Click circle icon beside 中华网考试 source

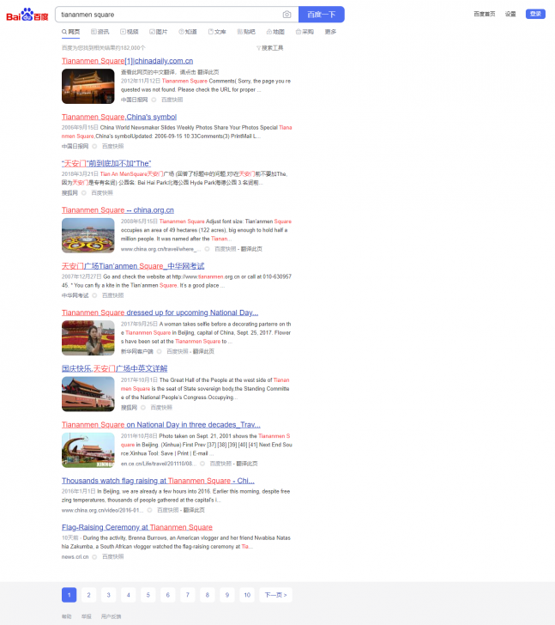point(94,295)
